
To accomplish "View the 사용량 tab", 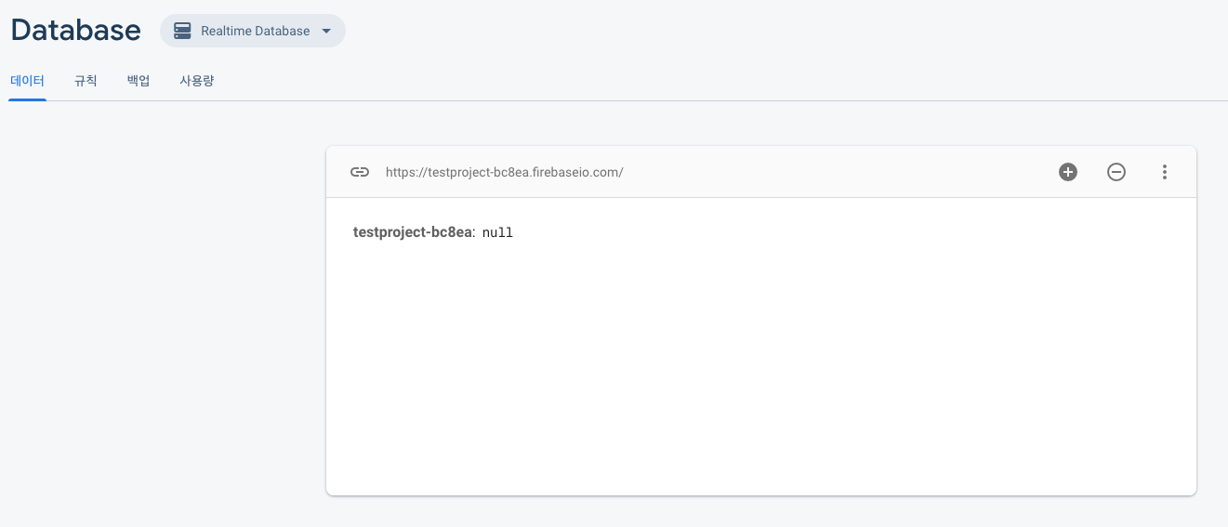I will point(197,81).
